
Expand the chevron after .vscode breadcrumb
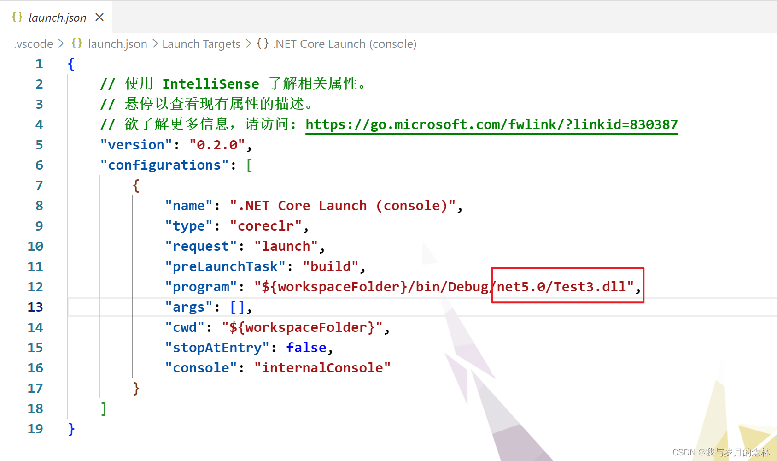click(60, 43)
